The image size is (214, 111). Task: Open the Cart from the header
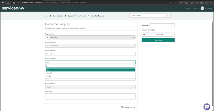coord(188,8)
